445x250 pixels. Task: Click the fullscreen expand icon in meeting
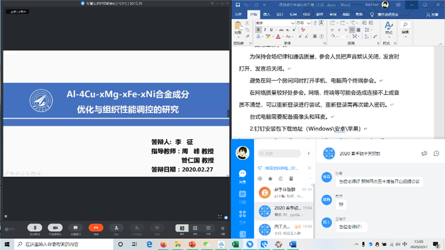click(220, 217)
